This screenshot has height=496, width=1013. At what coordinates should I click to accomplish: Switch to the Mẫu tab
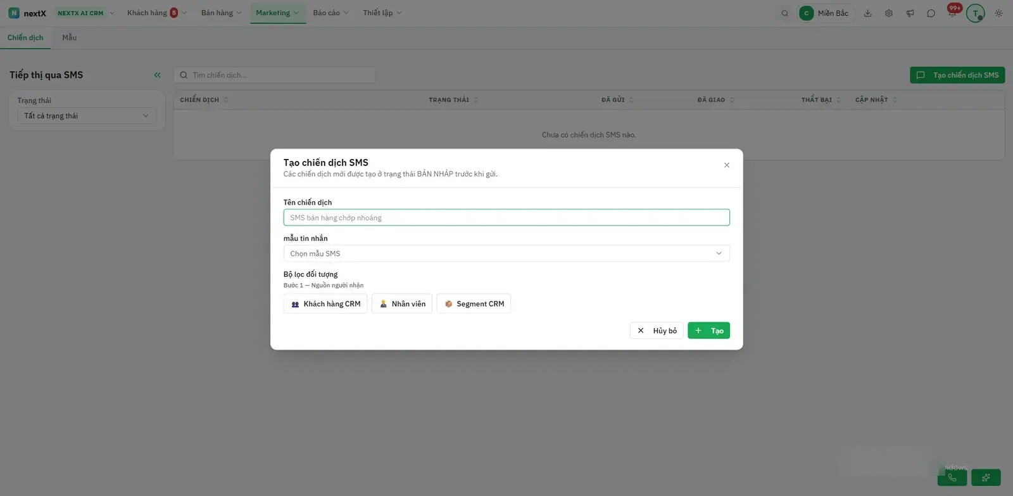70,38
